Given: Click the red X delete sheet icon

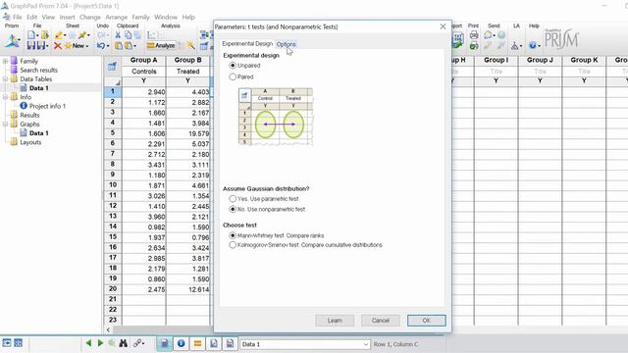Looking at the screenshot, I should (58, 46).
